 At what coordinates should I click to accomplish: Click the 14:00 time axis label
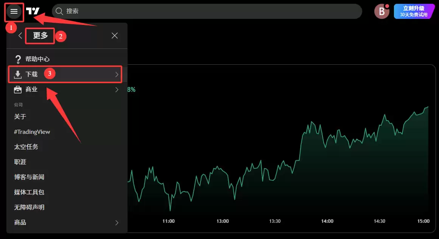pyautogui.click(x=327, y=221)
